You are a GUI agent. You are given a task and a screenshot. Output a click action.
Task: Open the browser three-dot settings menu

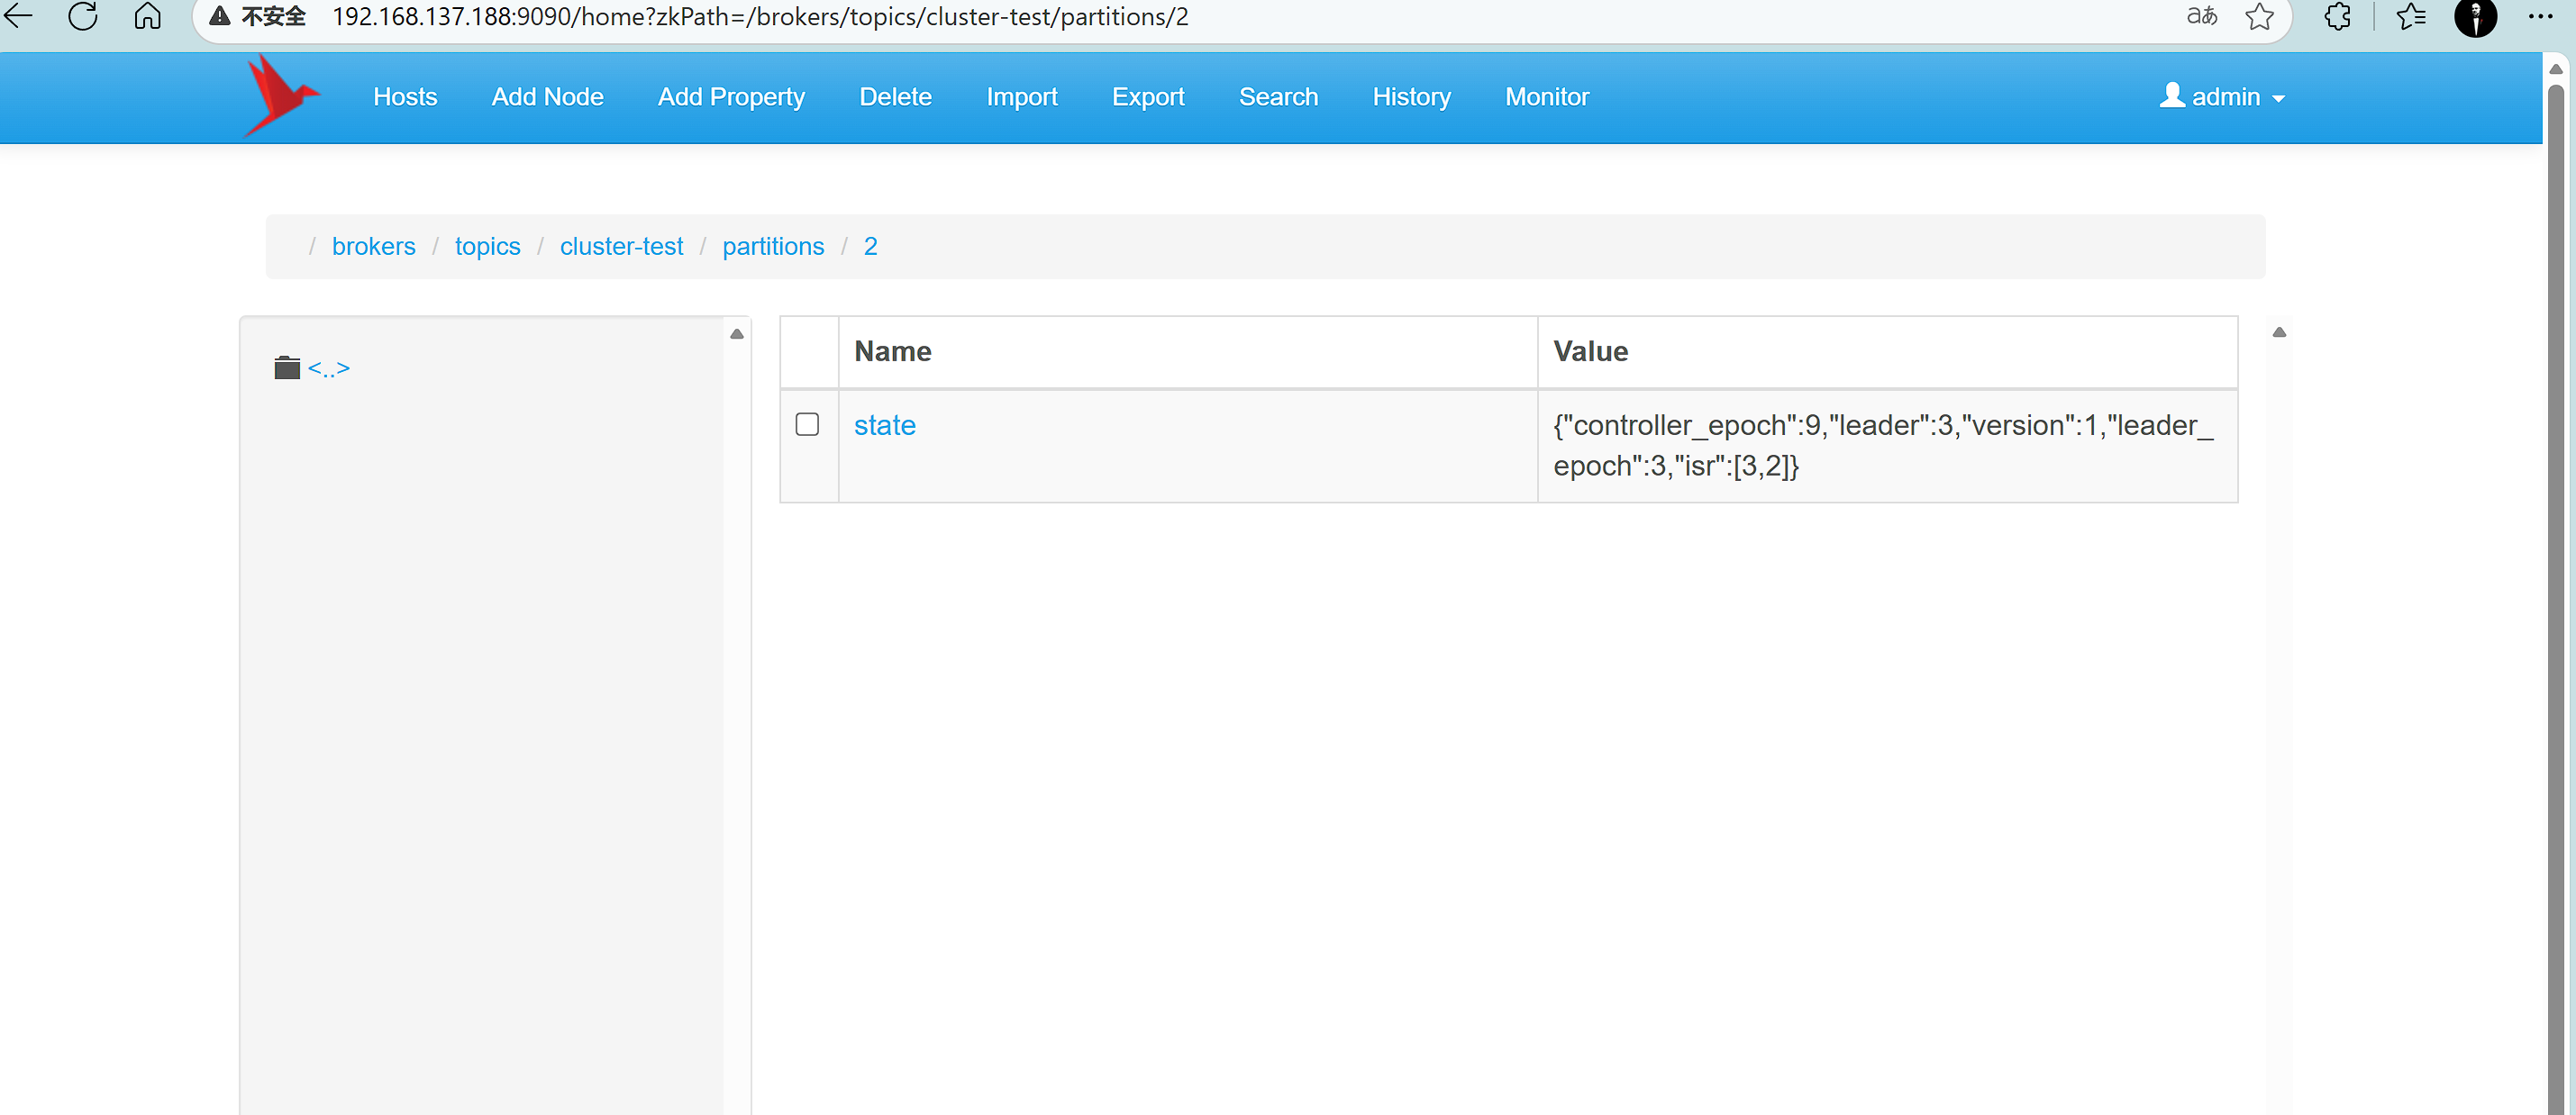tap(2539, 16)
